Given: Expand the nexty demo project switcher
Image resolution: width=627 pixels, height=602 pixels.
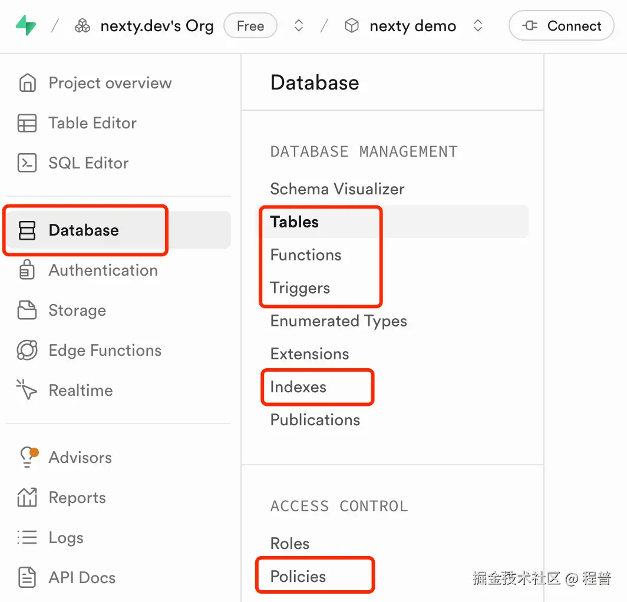Looking at the screenshot, I should pyautogui.click(x=478, y=26).
